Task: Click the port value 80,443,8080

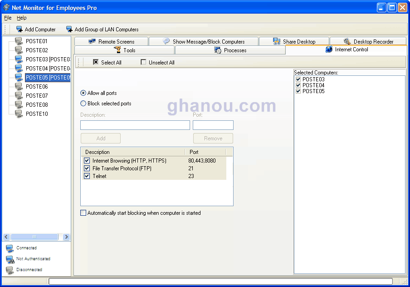Action: tap(202, 160)
